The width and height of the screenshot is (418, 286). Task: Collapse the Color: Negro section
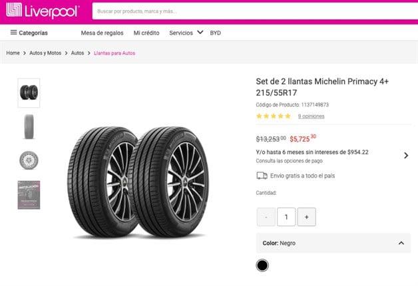pyautogui.click(x=401, y=243)
